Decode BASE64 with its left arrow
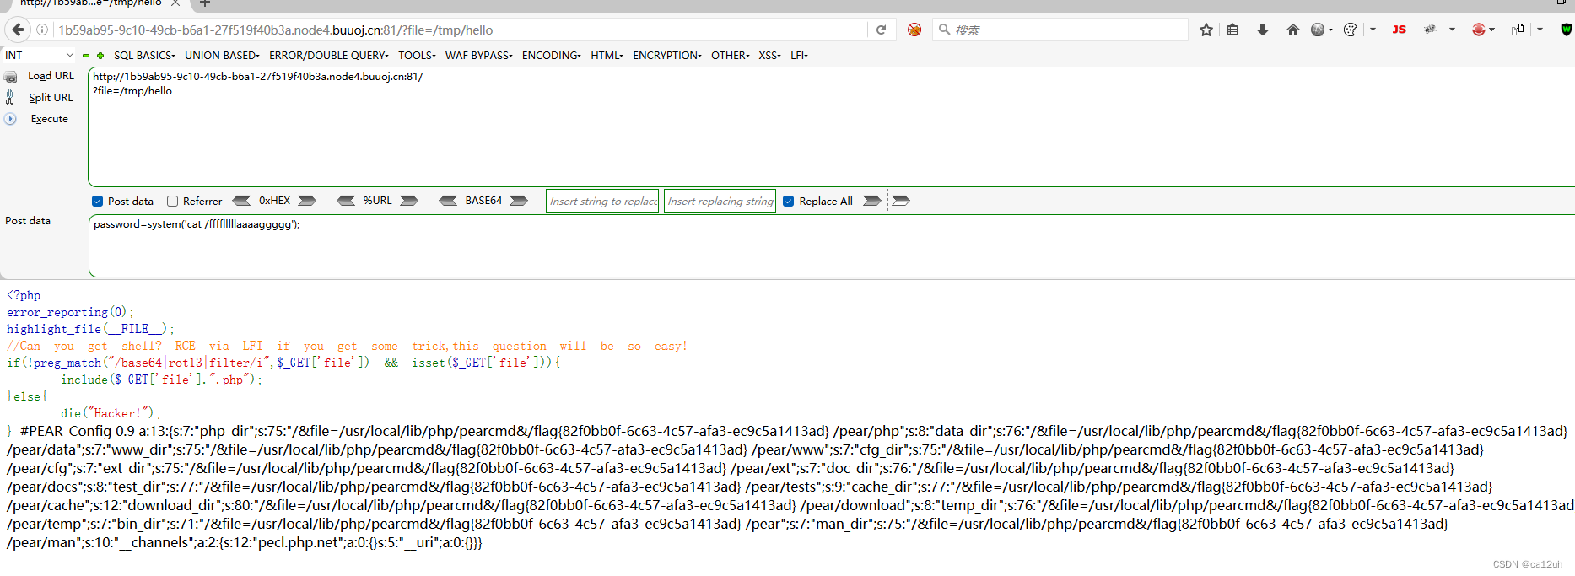The width and height of the screenshot is (1575, 576). click(448, 201)
